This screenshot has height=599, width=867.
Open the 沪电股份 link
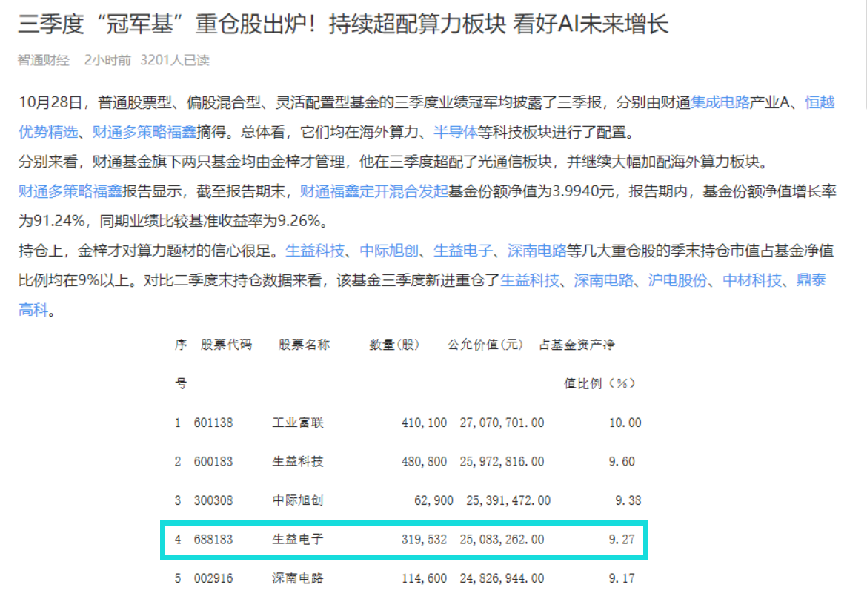coord(678,280)
